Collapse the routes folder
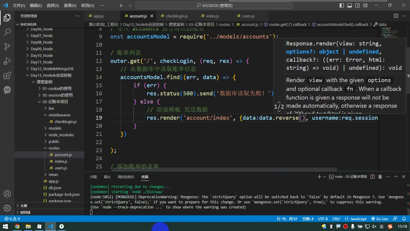This screenshot has width=410, height=231. 54,148
